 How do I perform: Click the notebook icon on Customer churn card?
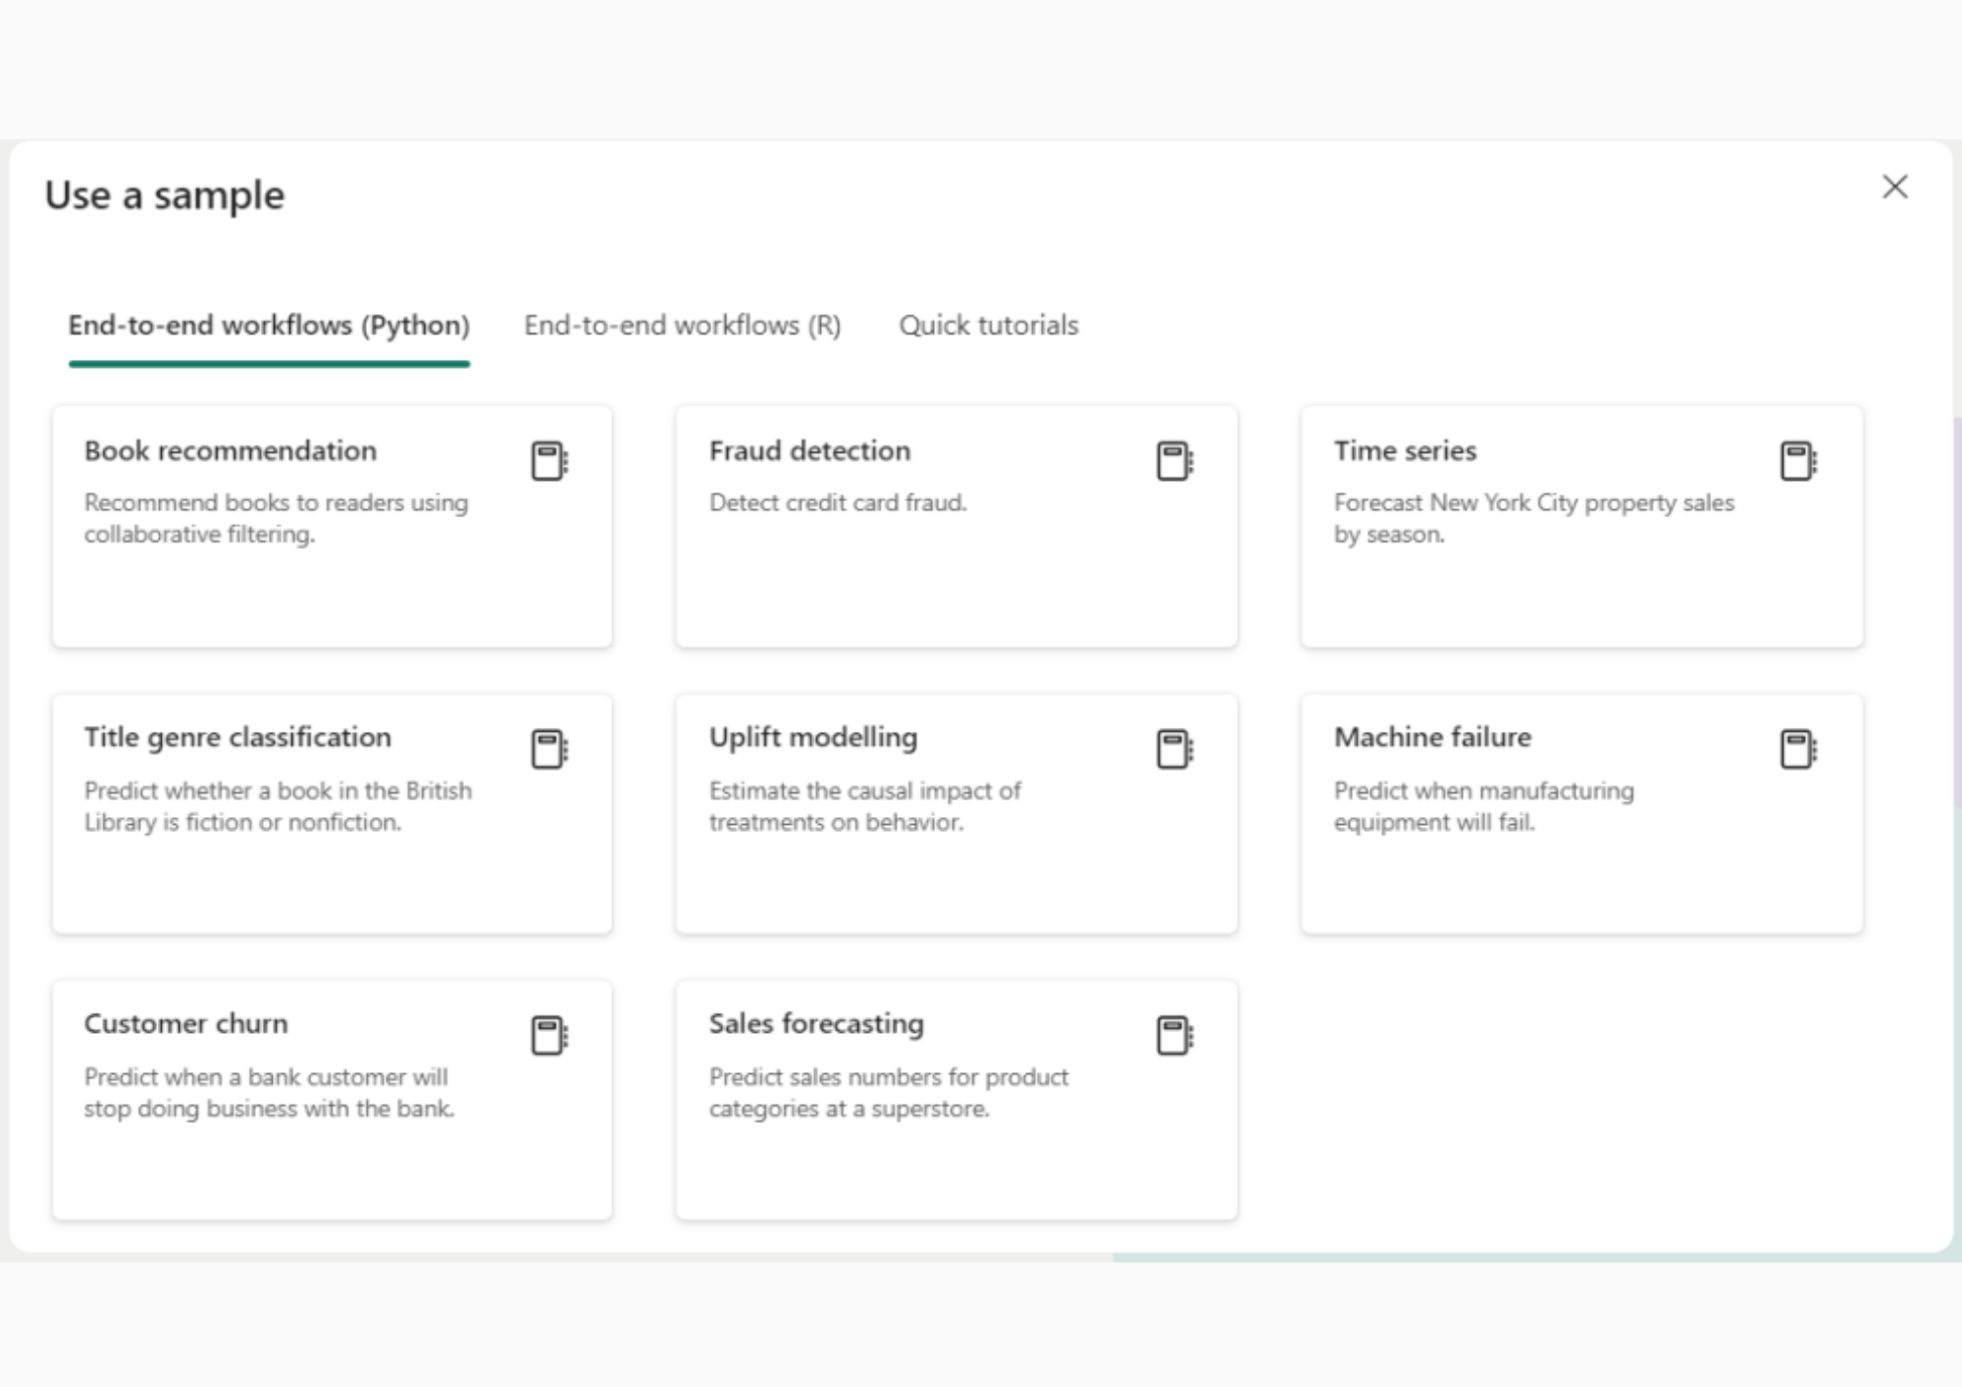pos(549,1036)
